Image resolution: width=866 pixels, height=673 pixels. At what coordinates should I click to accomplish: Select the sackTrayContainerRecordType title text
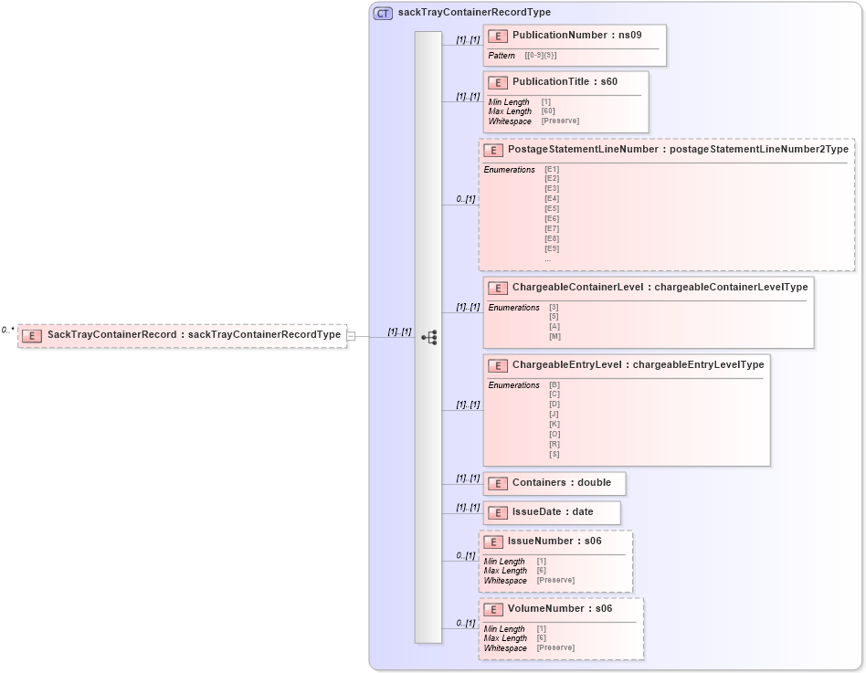tap(471, 12)
